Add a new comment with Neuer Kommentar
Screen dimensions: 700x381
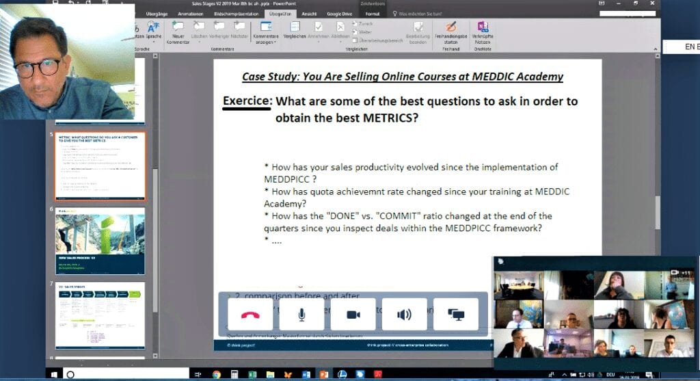tap(178, 32)
